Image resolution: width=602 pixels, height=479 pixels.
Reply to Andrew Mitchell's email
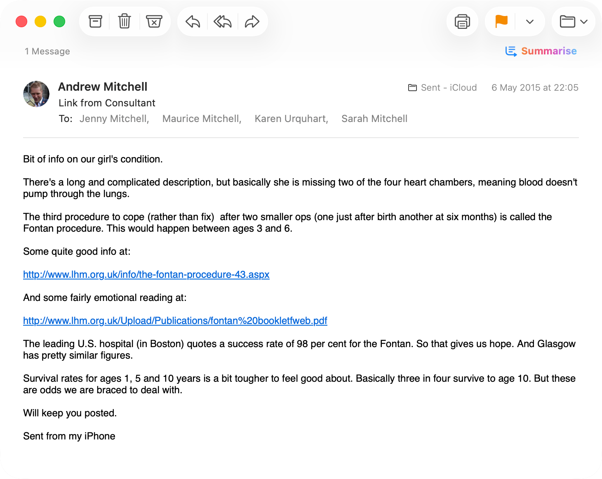click(x=193, y=21)
